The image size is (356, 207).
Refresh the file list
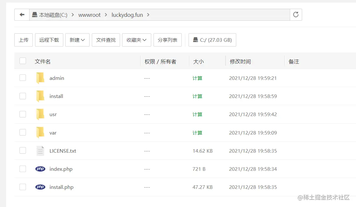point(296,15)
